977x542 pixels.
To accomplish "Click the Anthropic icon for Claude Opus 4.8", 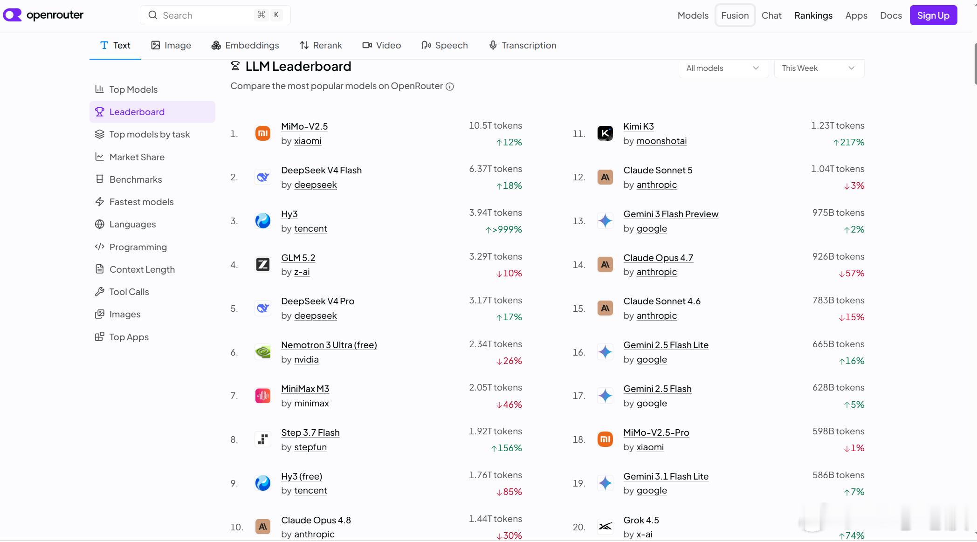I will [263, 527].
